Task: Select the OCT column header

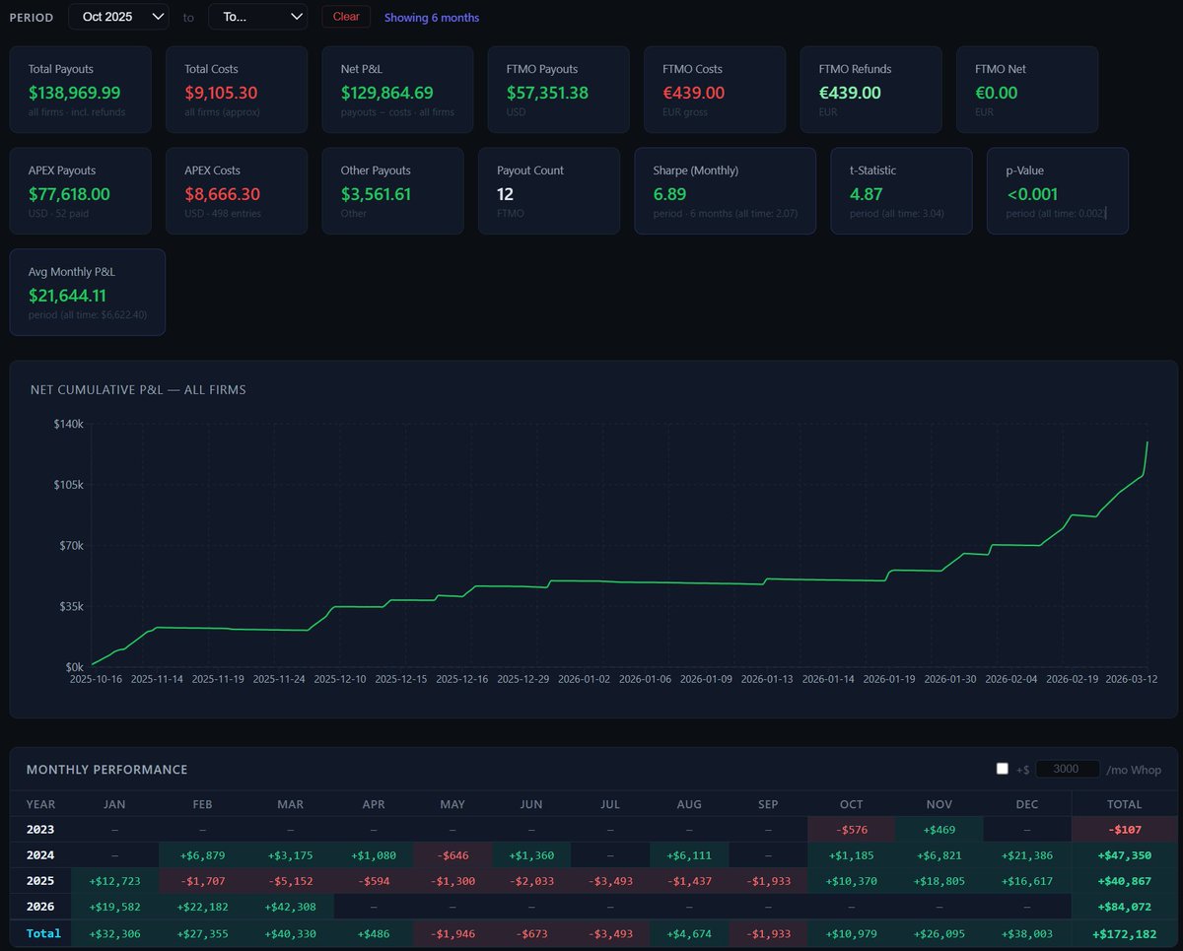Action: pyautogui.click(x=851, y=804)
